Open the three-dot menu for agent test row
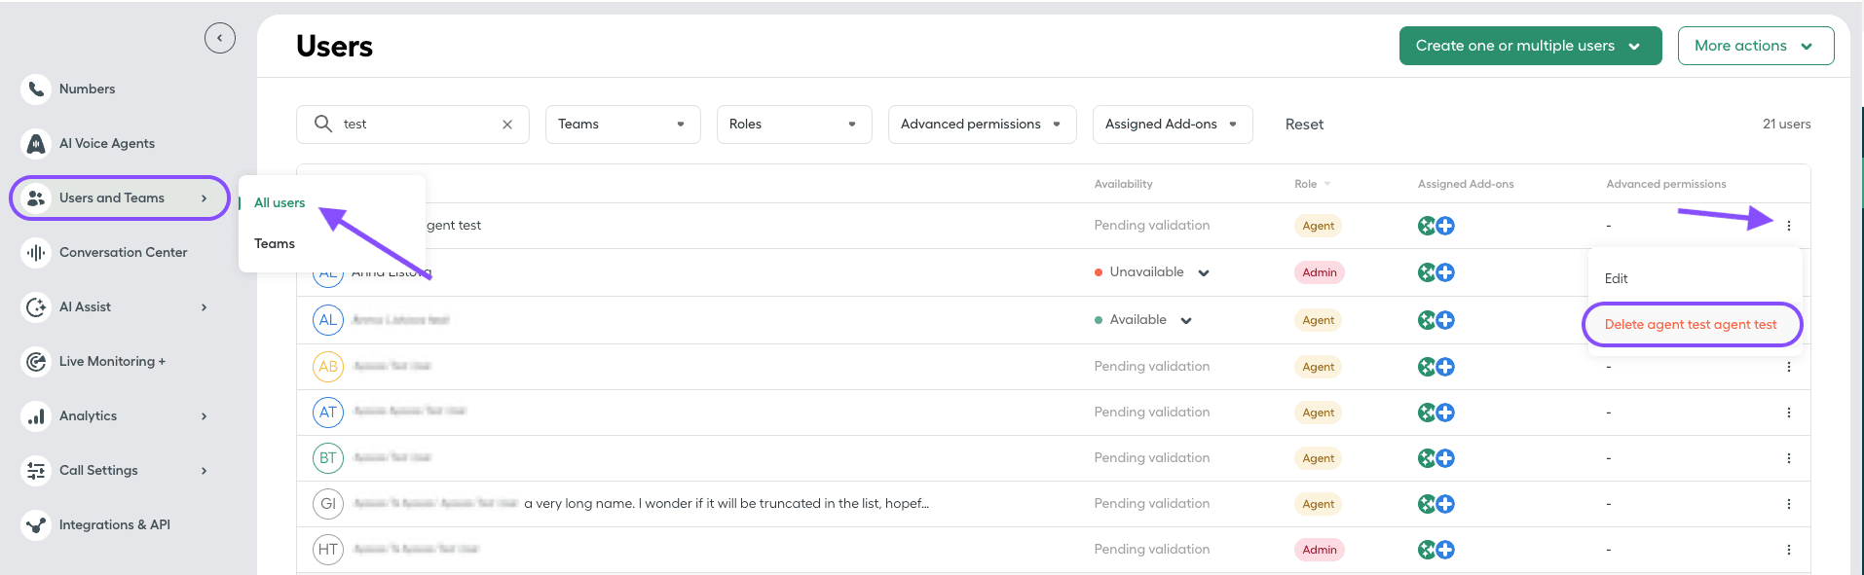Viewport: 1864px width, 575px height. [x=1789, y=226]
